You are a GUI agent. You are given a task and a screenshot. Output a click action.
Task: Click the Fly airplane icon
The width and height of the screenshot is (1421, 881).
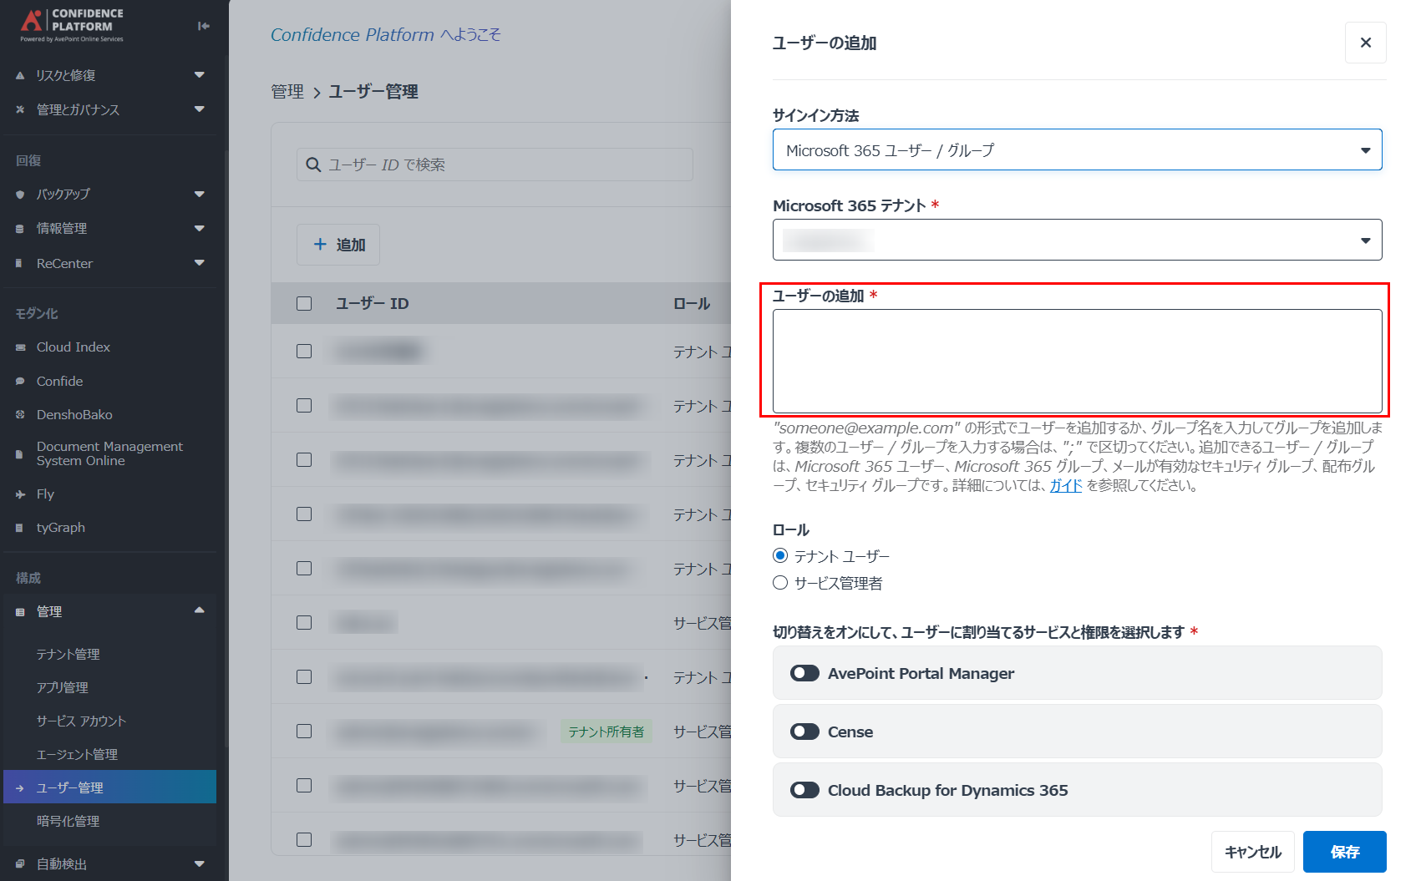coord(20,494)
